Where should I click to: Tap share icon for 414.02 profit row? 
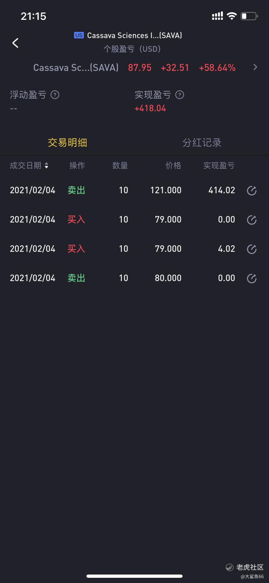pyautogui.click(x=252, y=191)
